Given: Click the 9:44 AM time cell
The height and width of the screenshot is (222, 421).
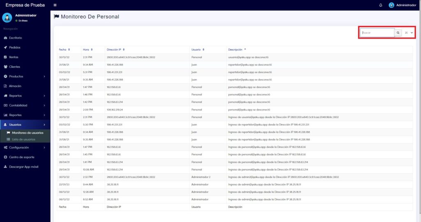Looking at the screenshot, I should point(88,185).
